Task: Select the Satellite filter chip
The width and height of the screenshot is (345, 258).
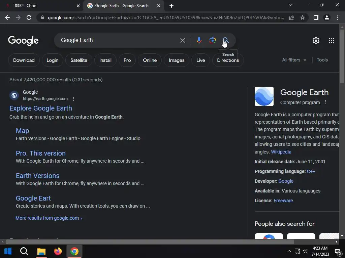Action: (x=79, y=60)
